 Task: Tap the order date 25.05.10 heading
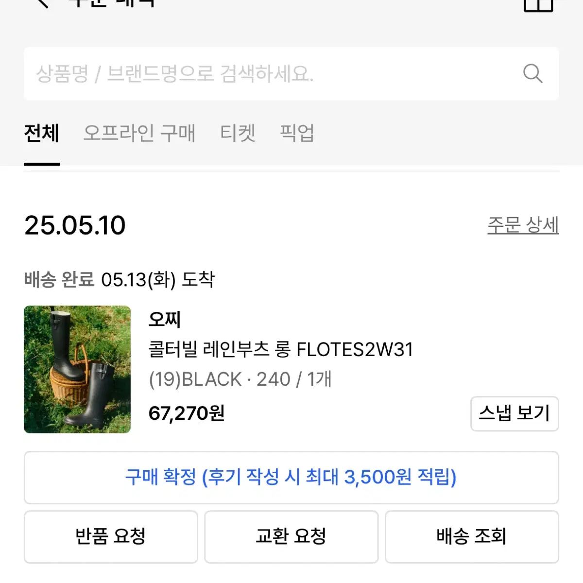tap(75, 225)
